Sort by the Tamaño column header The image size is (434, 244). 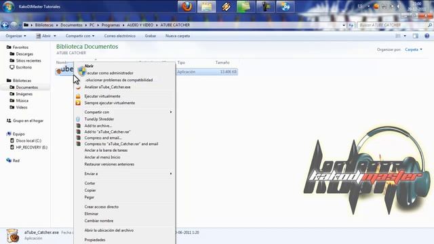222,62
